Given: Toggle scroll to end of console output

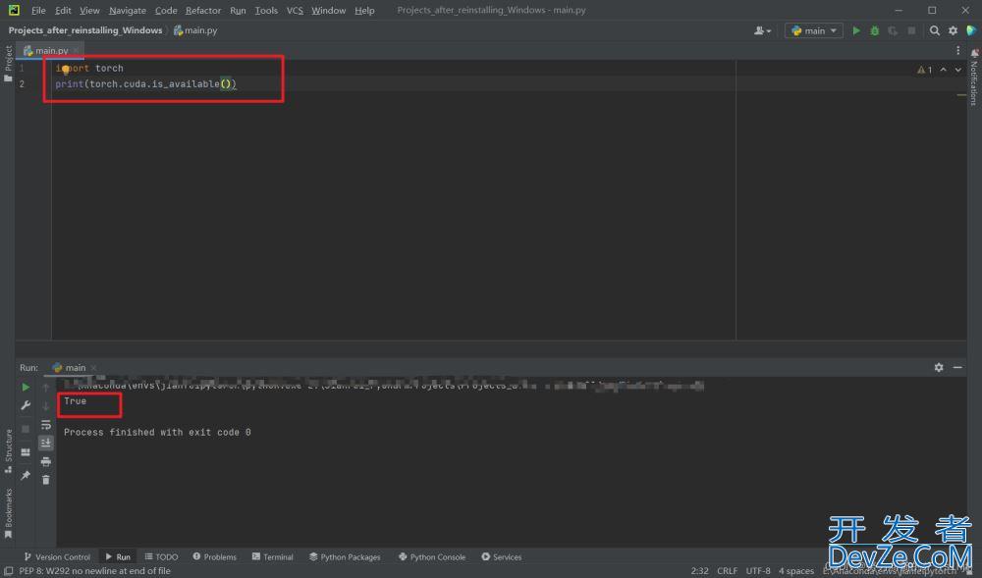Looking at the screenshot, I should pos(46,443).
